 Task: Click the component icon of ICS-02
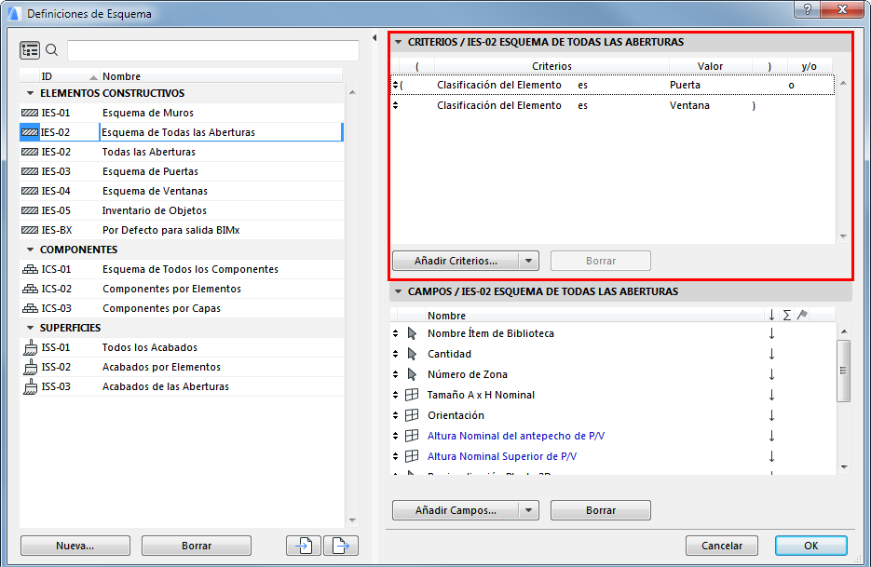click(x=30, y=289)
